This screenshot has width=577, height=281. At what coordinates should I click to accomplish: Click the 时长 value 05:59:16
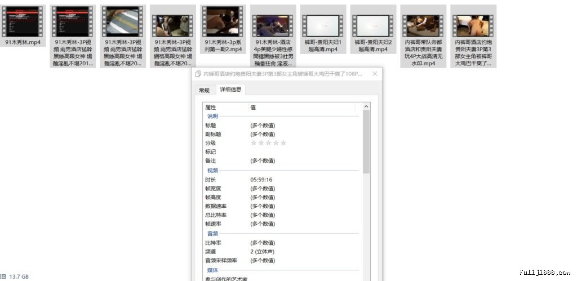(261, 180)
